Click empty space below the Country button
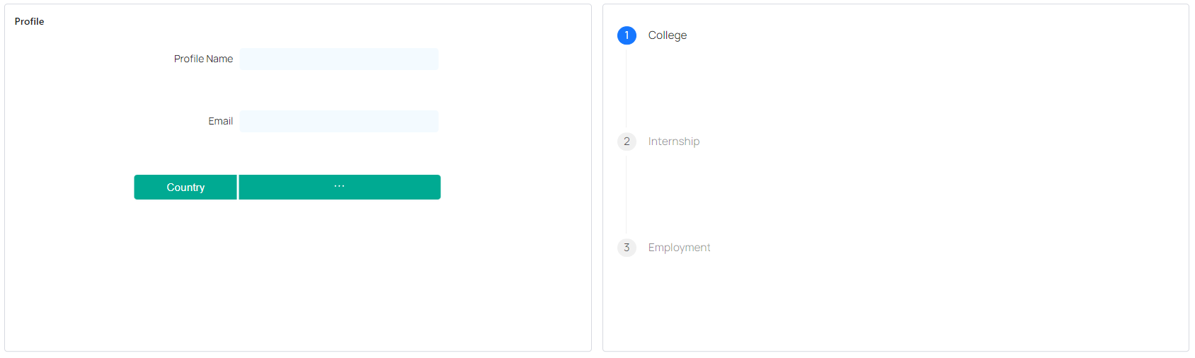Viewport: 1195px width, 358px height. pos(185,269)
